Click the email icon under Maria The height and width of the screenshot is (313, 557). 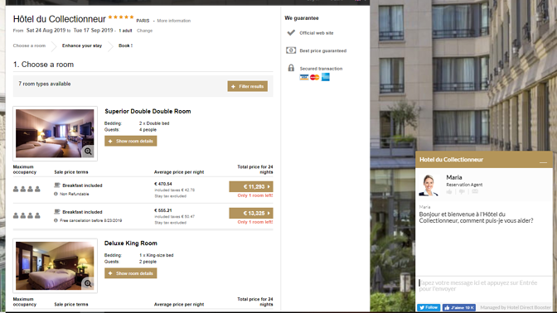(475, 191)
